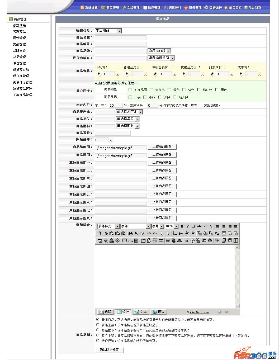Check the 大红色 color checkbox
Image resolution: width=279 pixels, height=360 pixels.
(x=152, y=90)
